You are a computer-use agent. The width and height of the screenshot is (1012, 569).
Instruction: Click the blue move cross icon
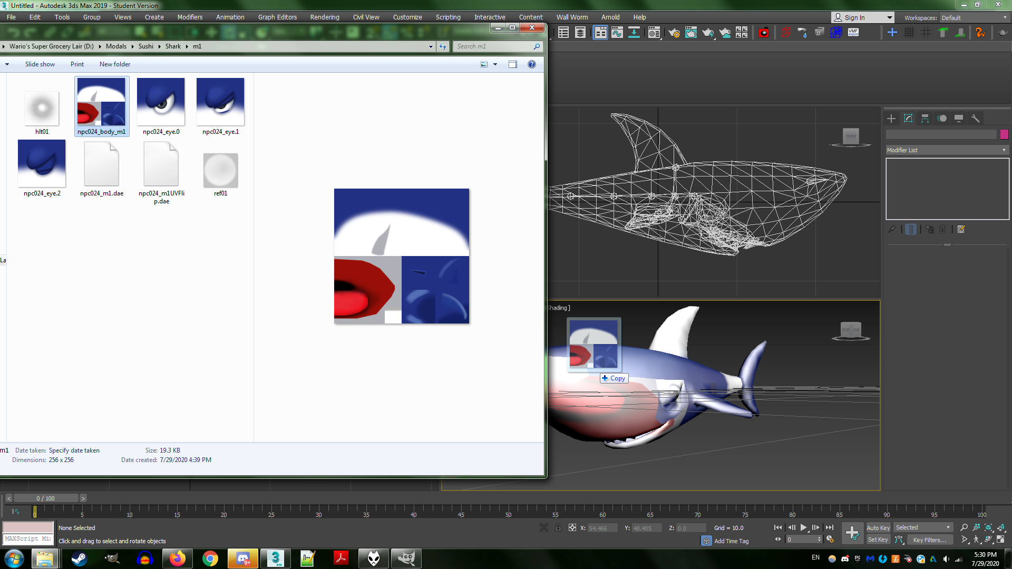[x=892, y=33]
